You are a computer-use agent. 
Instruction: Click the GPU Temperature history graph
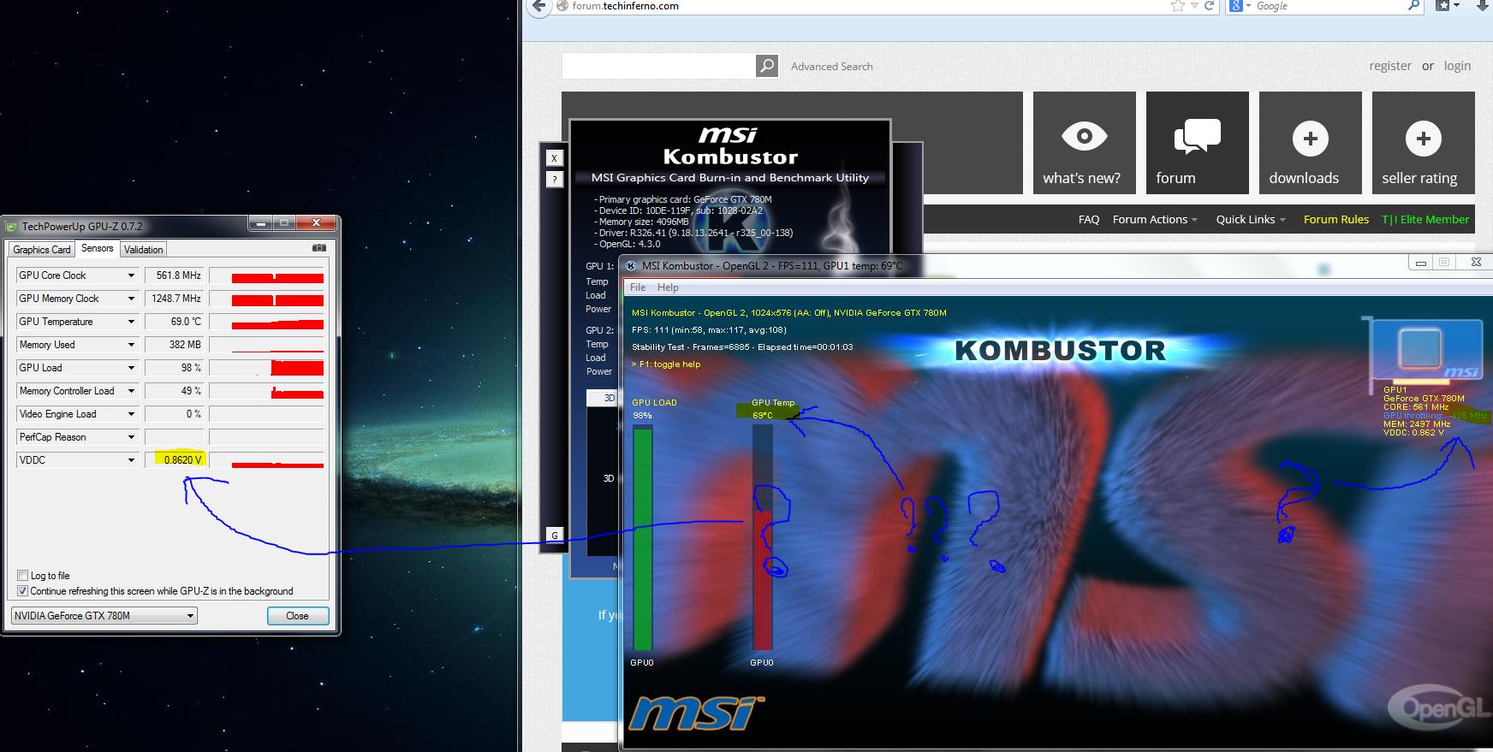pos(266,322)
